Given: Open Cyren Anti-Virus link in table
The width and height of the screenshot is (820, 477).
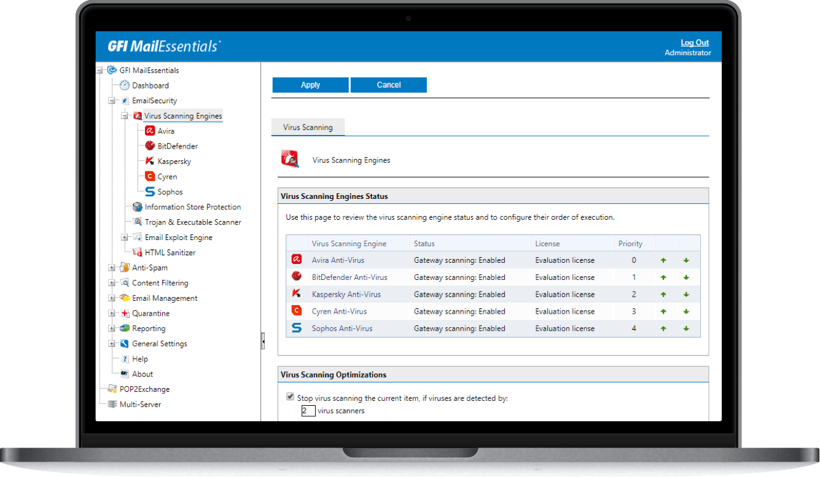Looking at the screenshot, I should pos(340,311).
